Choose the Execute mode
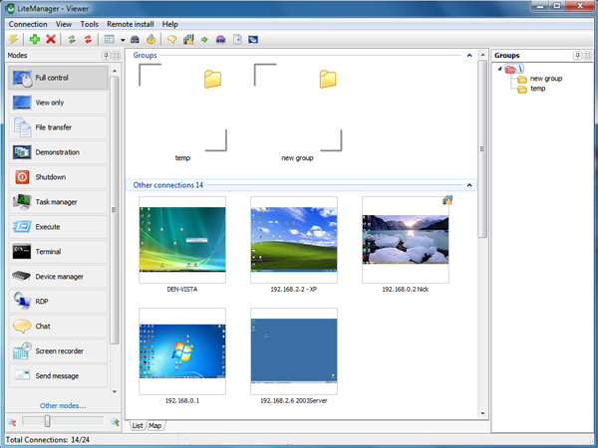This screenshot has height=448, width=598. click(x=59, y=227)
